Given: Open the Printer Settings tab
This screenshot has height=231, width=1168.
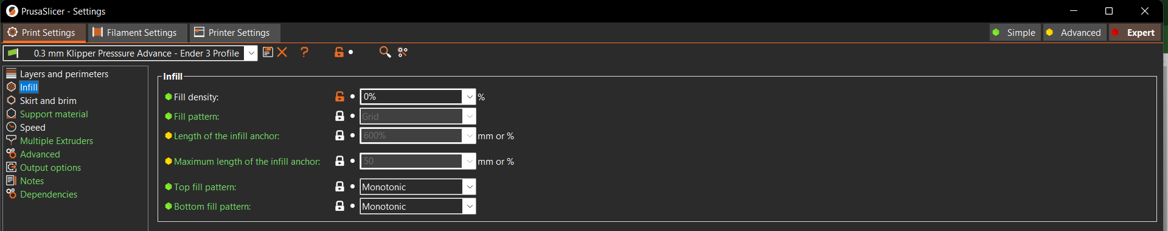Looking at the screenshot, I should click(x=232, y=33).
